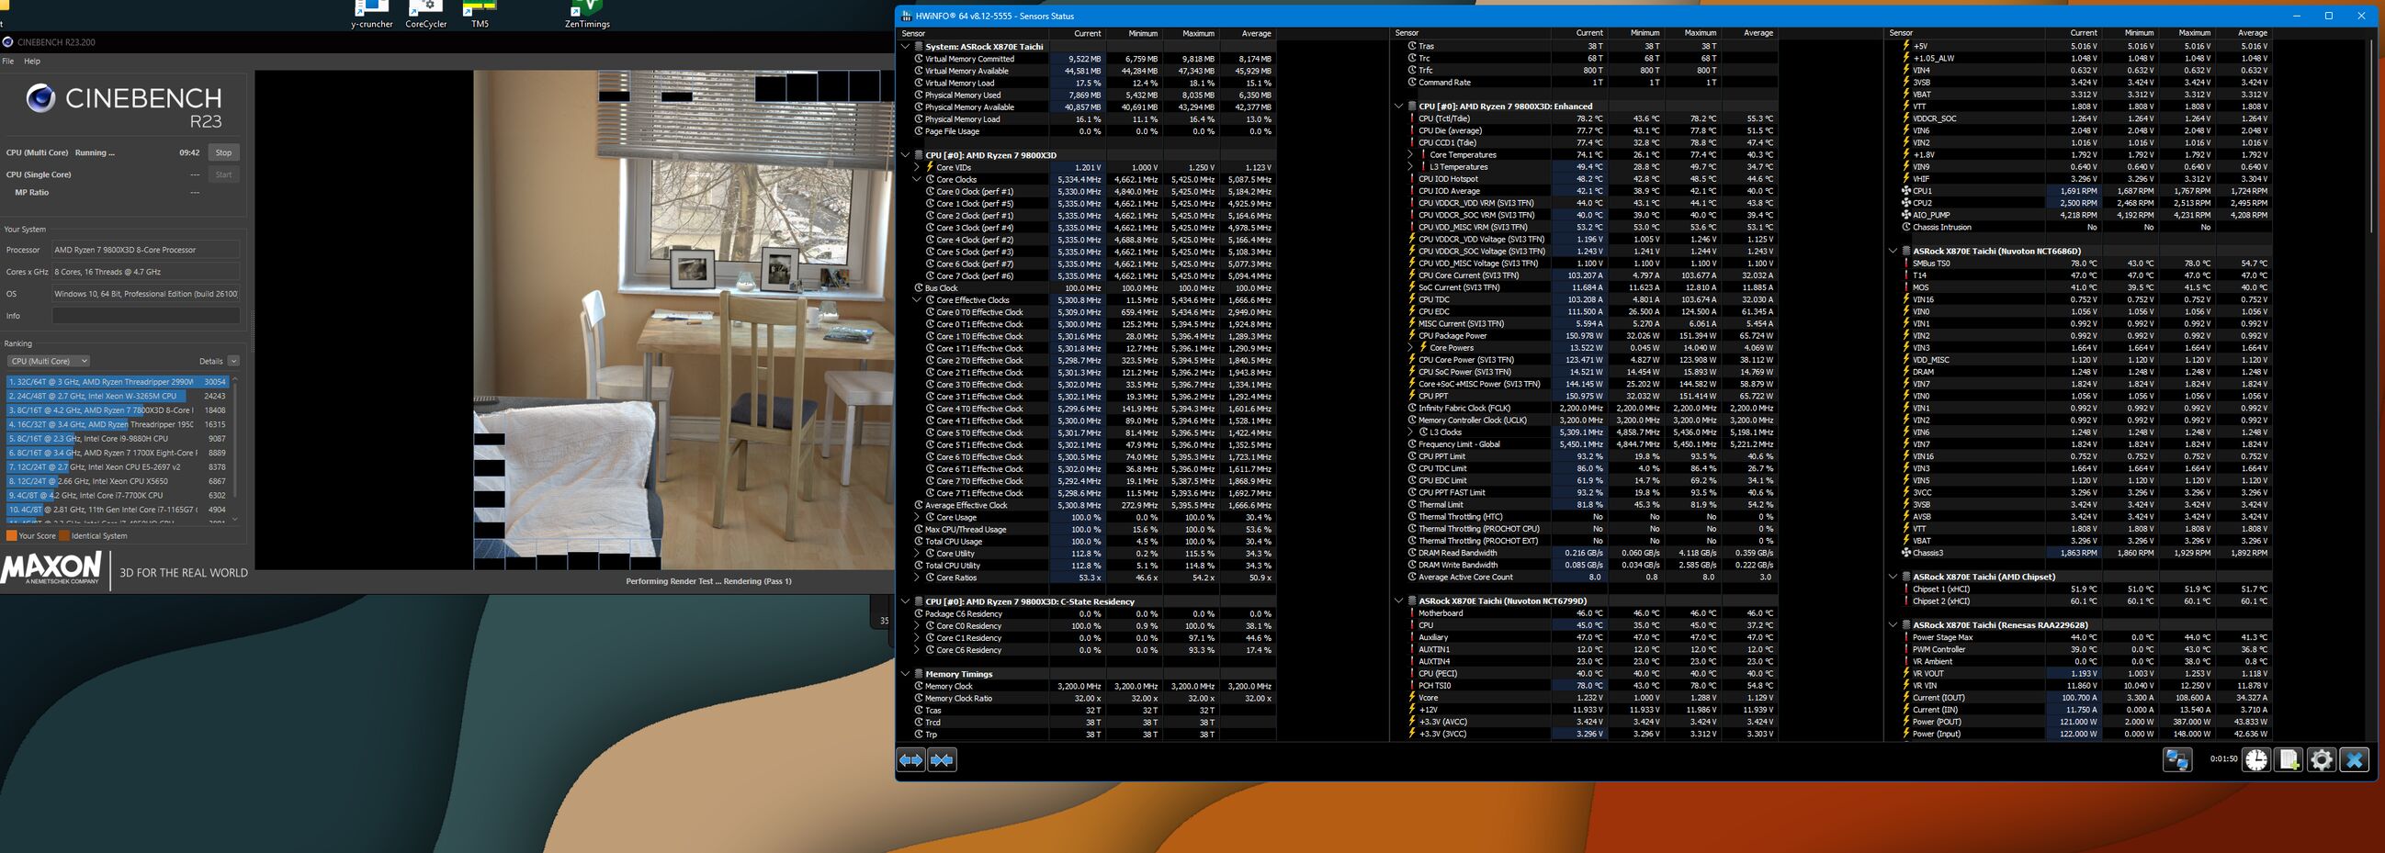This screenshot has height=853, width=2385.
Task: Collapse the Core Effective Clocks group
Action: coord(918,299)
